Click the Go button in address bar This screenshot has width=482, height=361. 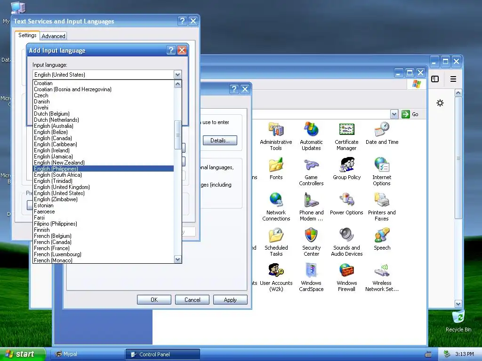(410, 114)
